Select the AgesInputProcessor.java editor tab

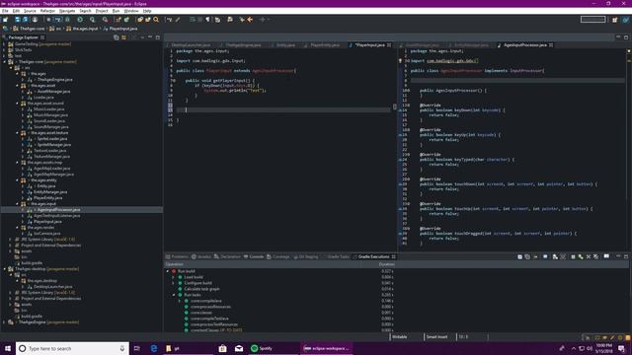[x=524, y=45]
